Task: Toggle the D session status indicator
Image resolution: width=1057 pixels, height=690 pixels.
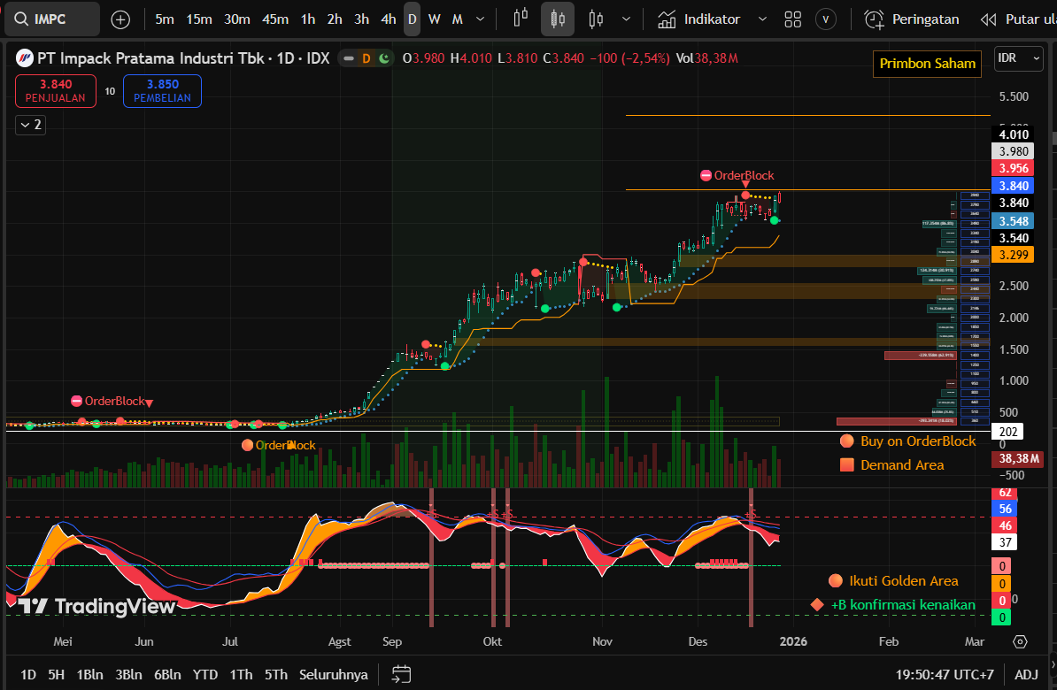Action: click(x=366, y=58)
